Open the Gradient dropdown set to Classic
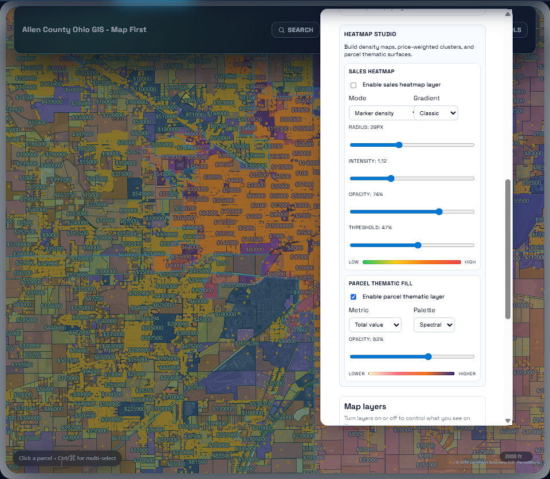Image resolution: width=550 pixels, height=479 pixels. pyautogui.click(x=435, y=113)
